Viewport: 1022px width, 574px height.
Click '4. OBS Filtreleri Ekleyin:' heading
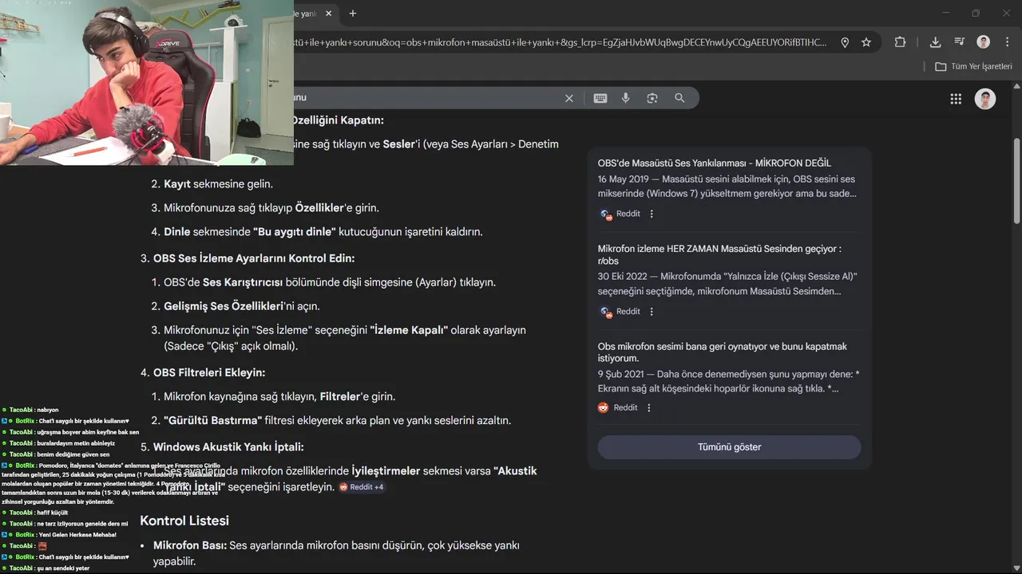(x=203, y=372)
